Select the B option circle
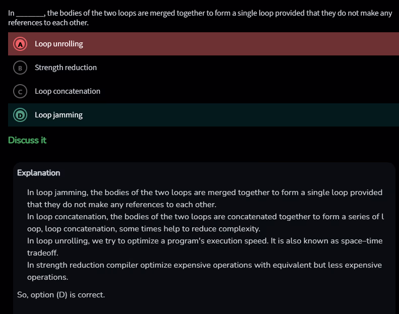 20,68
